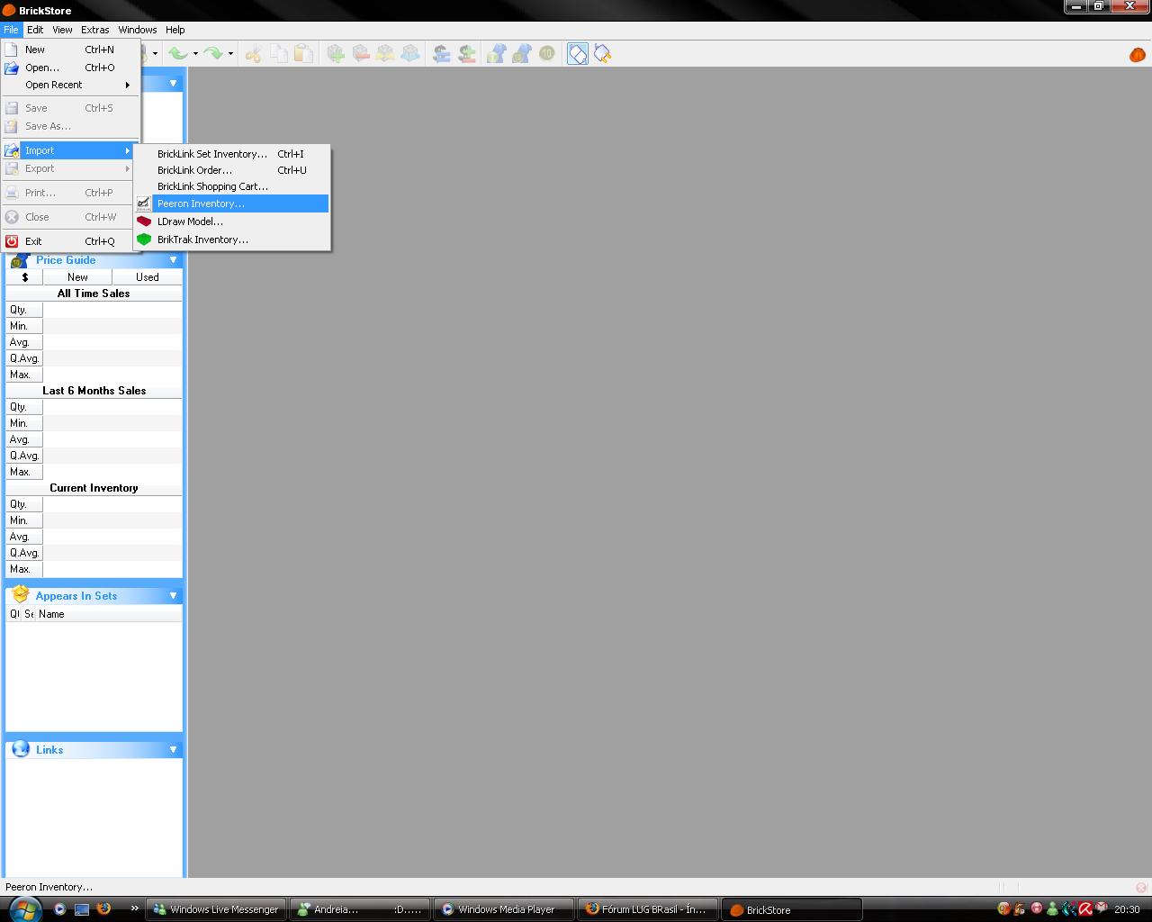Viewport: 1152px width, 922px height.
Task: Click the Name column header in Appears In Sets
Action: coord(51,614)
